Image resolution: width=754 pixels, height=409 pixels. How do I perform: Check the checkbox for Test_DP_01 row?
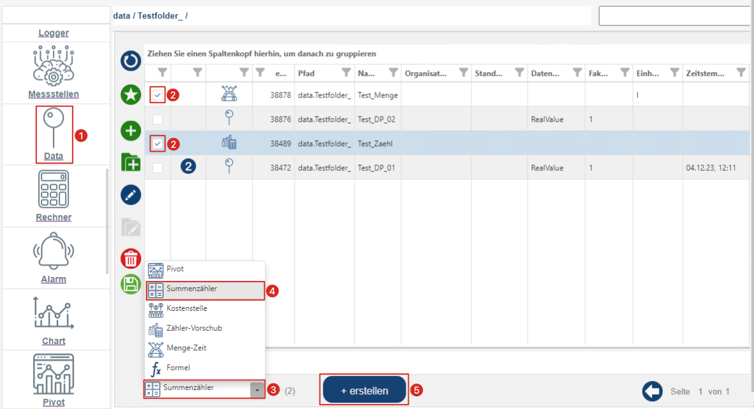tap(158, 168)
